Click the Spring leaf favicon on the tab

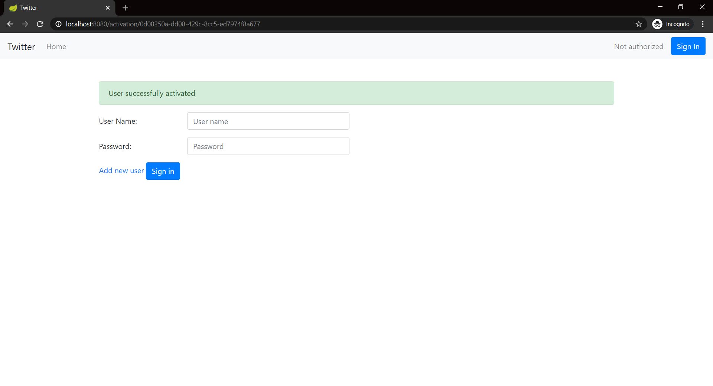point(13,7)
